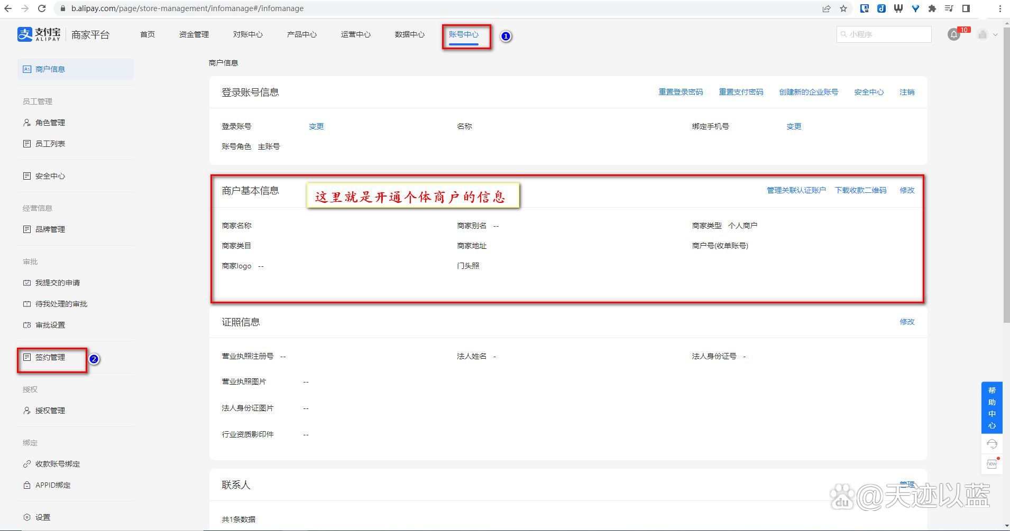Open 授权管理 in the sidebar
Viewport: 1010px width, 531px height.
(x=50, y=411)
